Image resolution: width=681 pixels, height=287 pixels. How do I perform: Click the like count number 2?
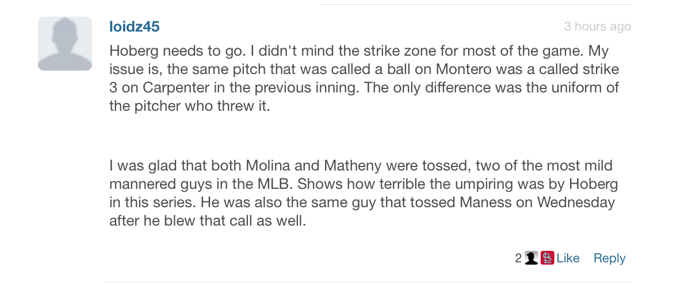point(518,258)
